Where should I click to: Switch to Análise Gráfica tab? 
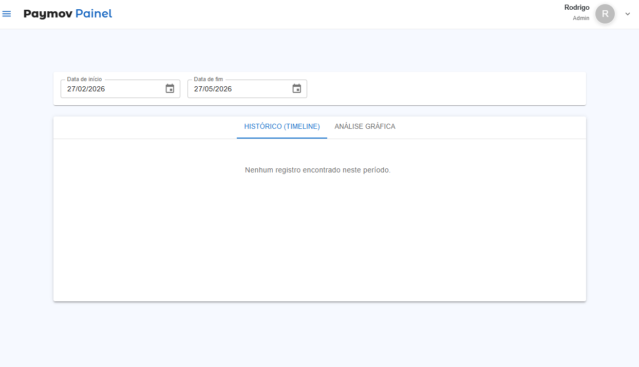pyautogui.click(x=365, y=127)
